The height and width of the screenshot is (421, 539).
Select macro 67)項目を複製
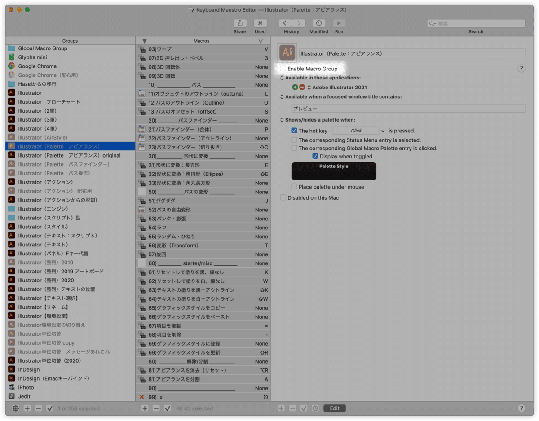[x=203, y=326]
